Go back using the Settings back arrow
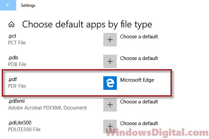 point(8,5)
